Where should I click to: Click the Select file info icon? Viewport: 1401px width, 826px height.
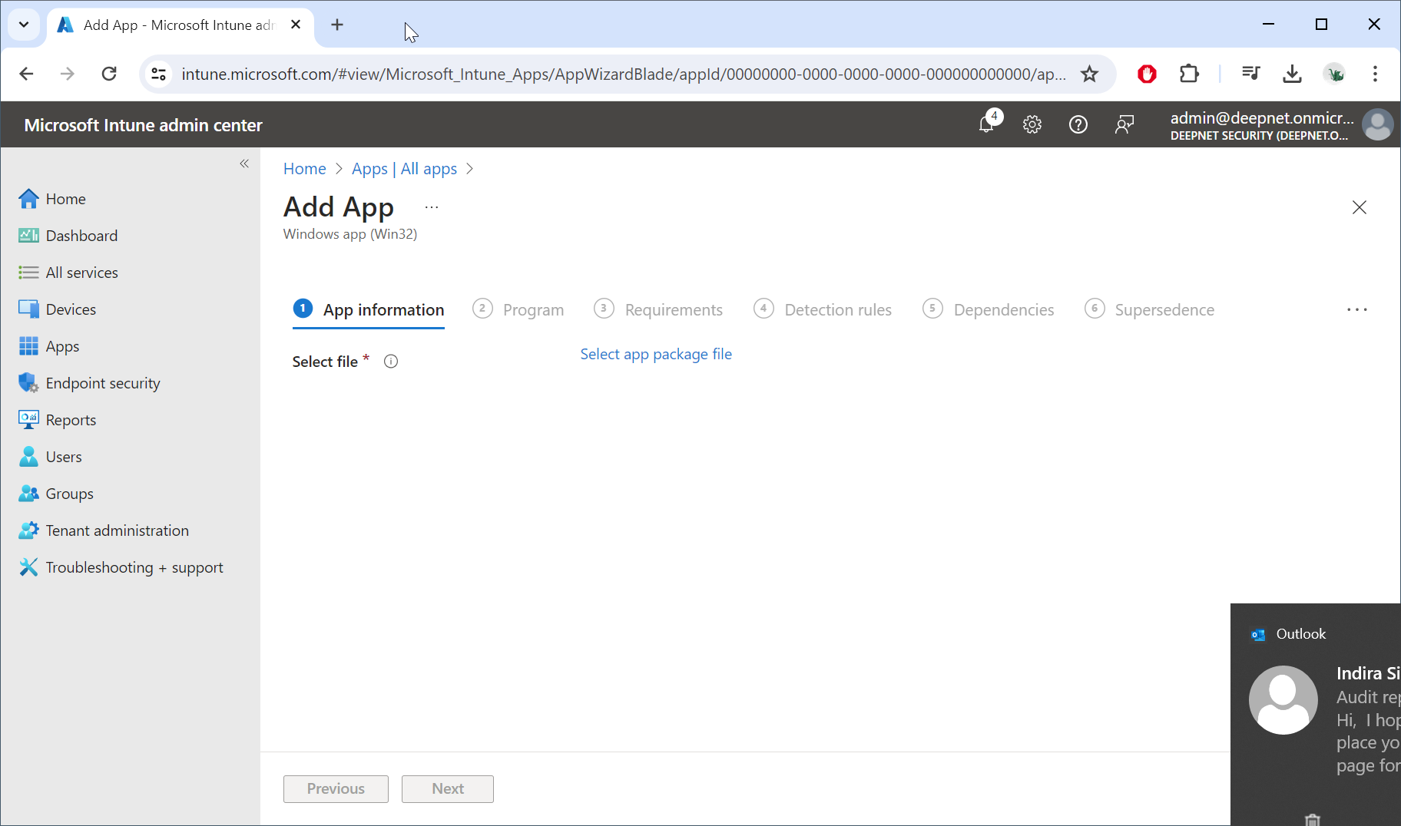coord(391,362)
